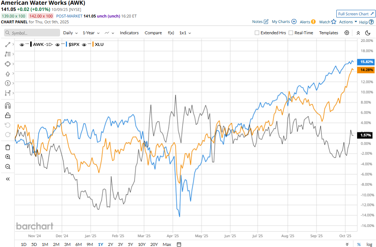Click the AWK black color marker in legend
Image resolution: width=376 pixels, height=247 pixels.
coord(31,44)
